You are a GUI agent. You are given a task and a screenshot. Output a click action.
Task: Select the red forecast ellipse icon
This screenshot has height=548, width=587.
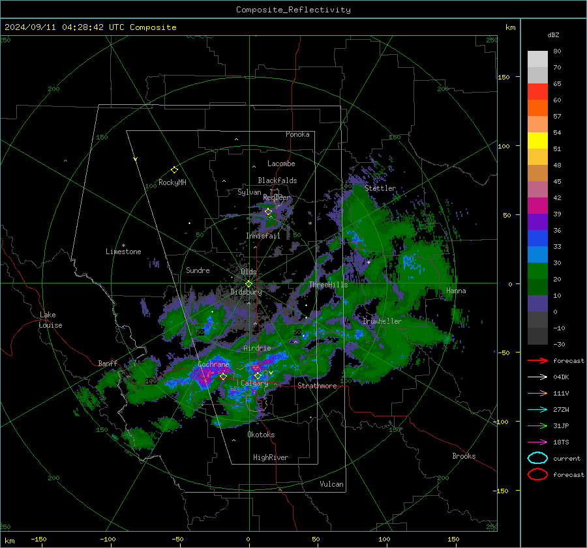[x=537, y=474]
